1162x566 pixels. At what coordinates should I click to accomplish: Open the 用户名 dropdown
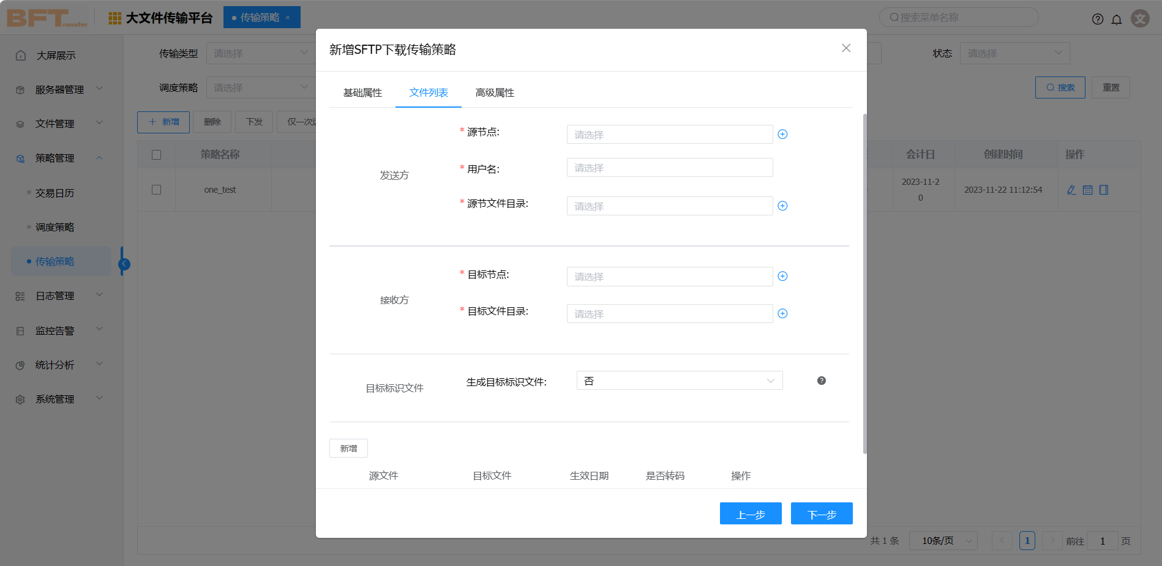coord(670,168)
